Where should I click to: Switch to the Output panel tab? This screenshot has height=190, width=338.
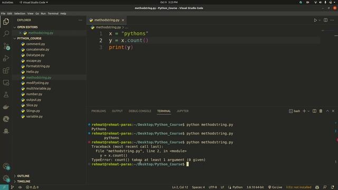(117, 111)
